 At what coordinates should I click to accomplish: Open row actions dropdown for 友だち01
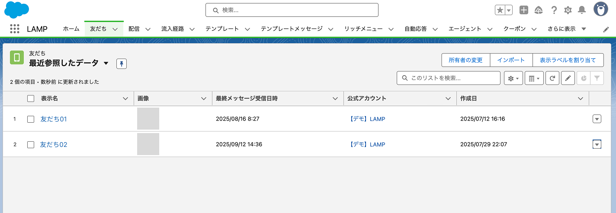(597, 119)
